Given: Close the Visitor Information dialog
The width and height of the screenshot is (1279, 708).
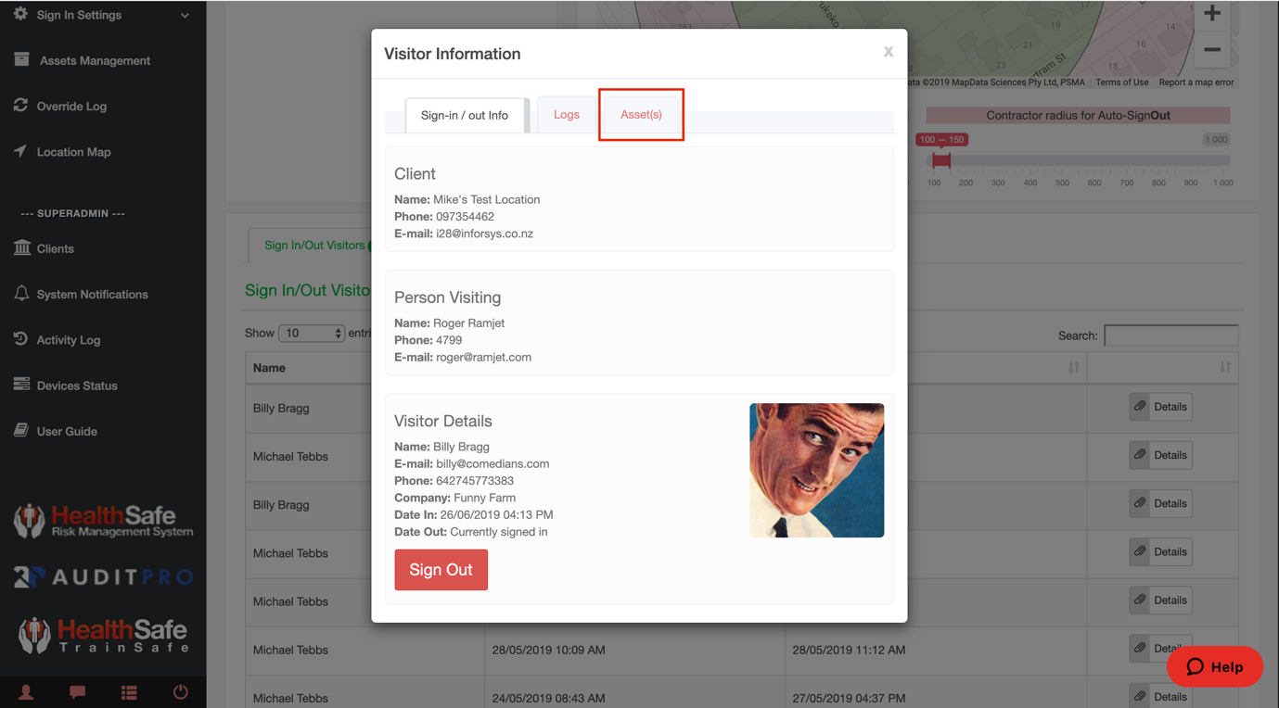Looking at the screenshot, I should pyautogui.click(x=888, y=52).
